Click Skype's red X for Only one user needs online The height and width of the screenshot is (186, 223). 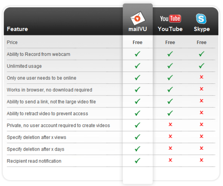(x=201, y=77)
